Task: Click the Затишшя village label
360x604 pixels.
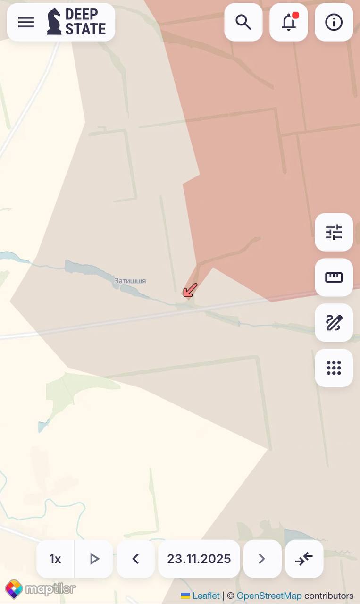Action: point(130,281)
